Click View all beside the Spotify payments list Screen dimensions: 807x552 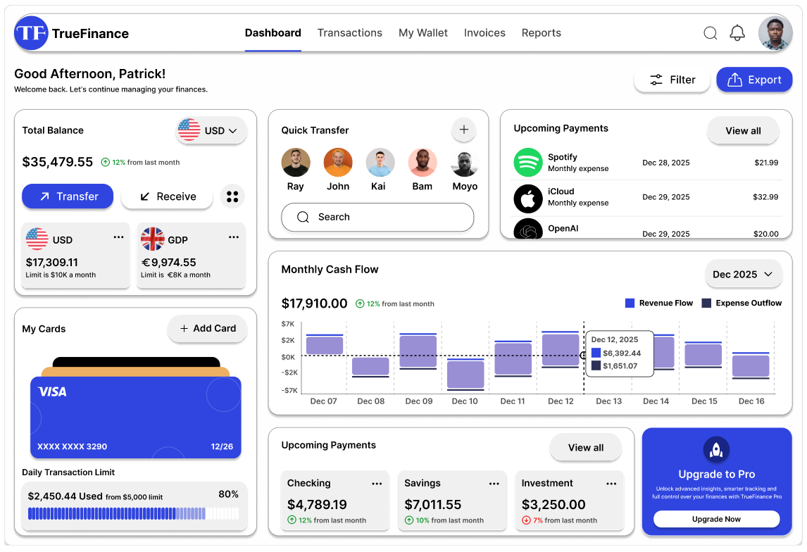point(743,131)
